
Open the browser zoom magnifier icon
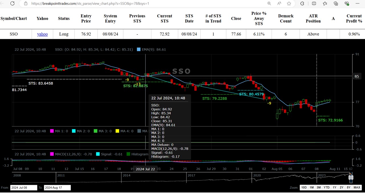(x=269, y=3)
